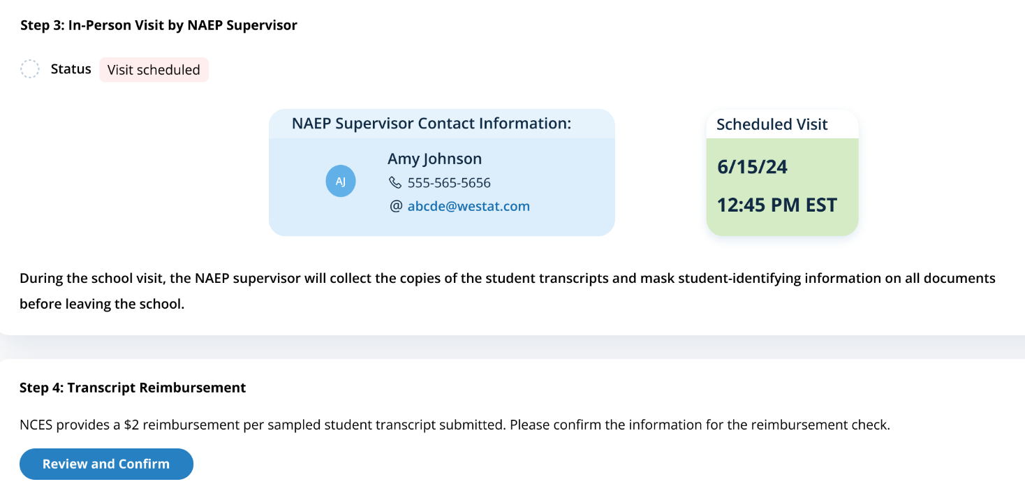Open the abcde@westat.com email link

click(469, 206)
